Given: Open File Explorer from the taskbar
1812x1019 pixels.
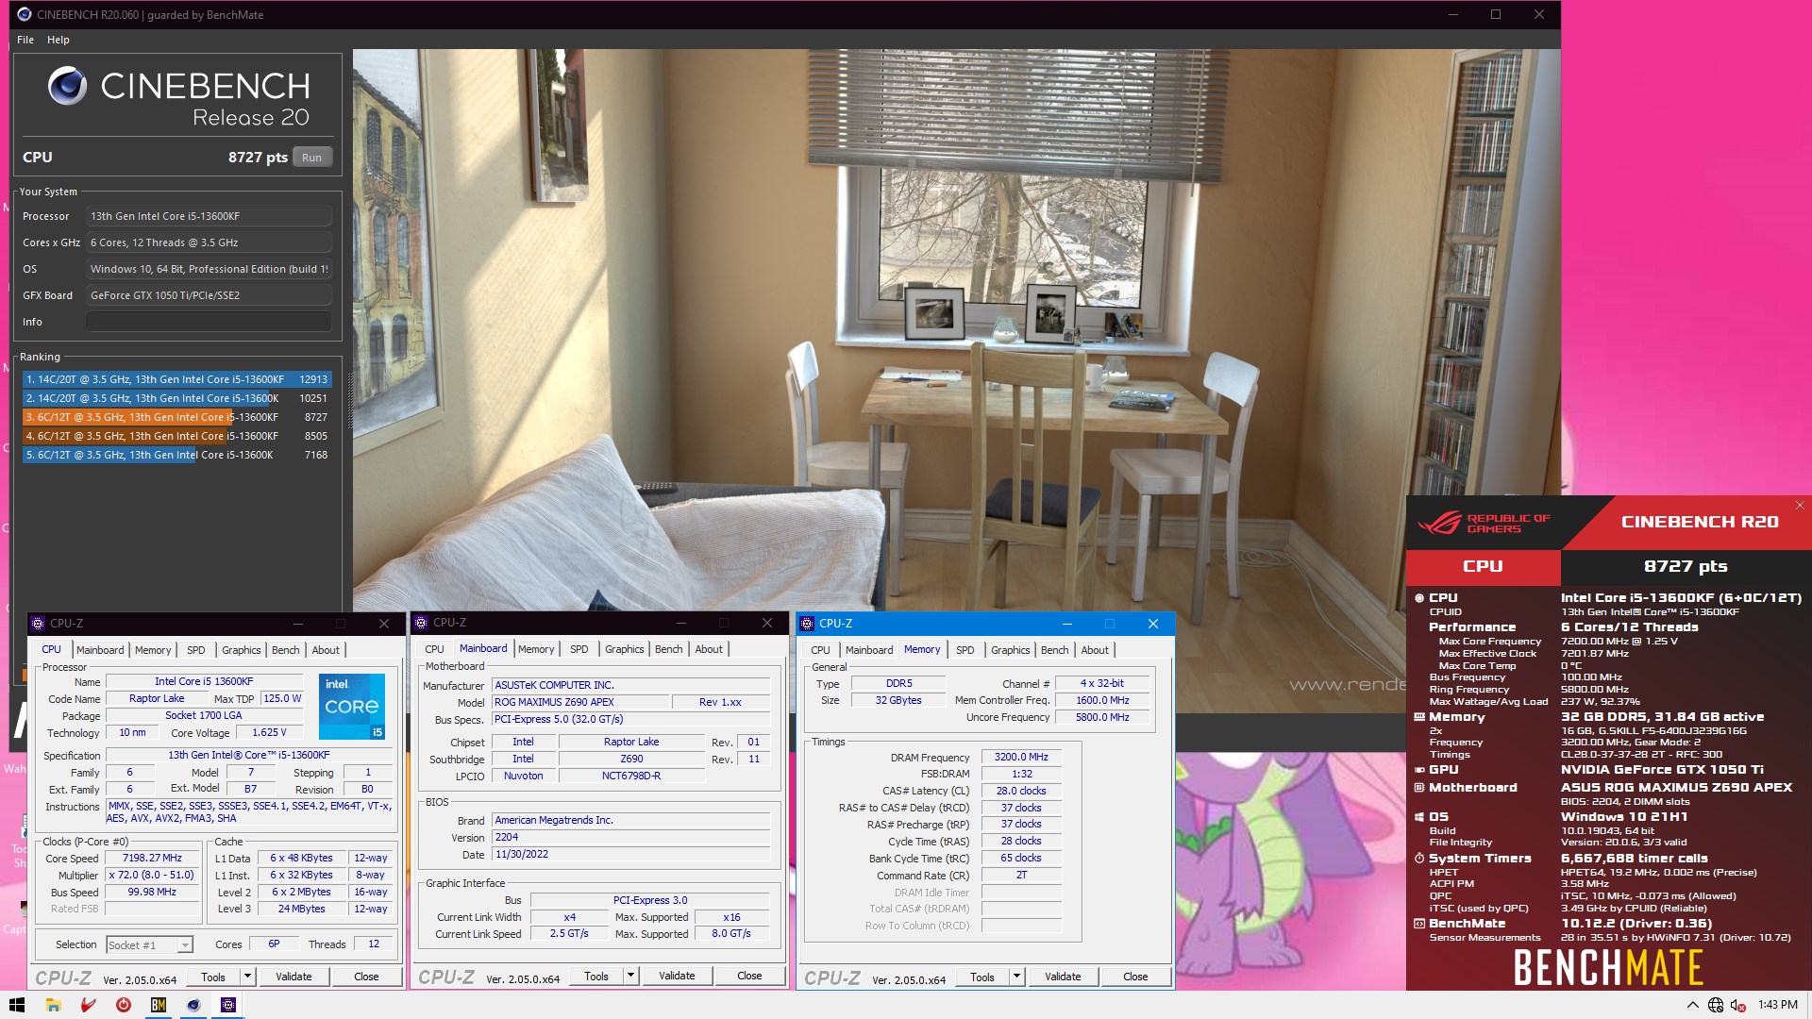Looking at the screenshot, I should [x=53, y=1005].
